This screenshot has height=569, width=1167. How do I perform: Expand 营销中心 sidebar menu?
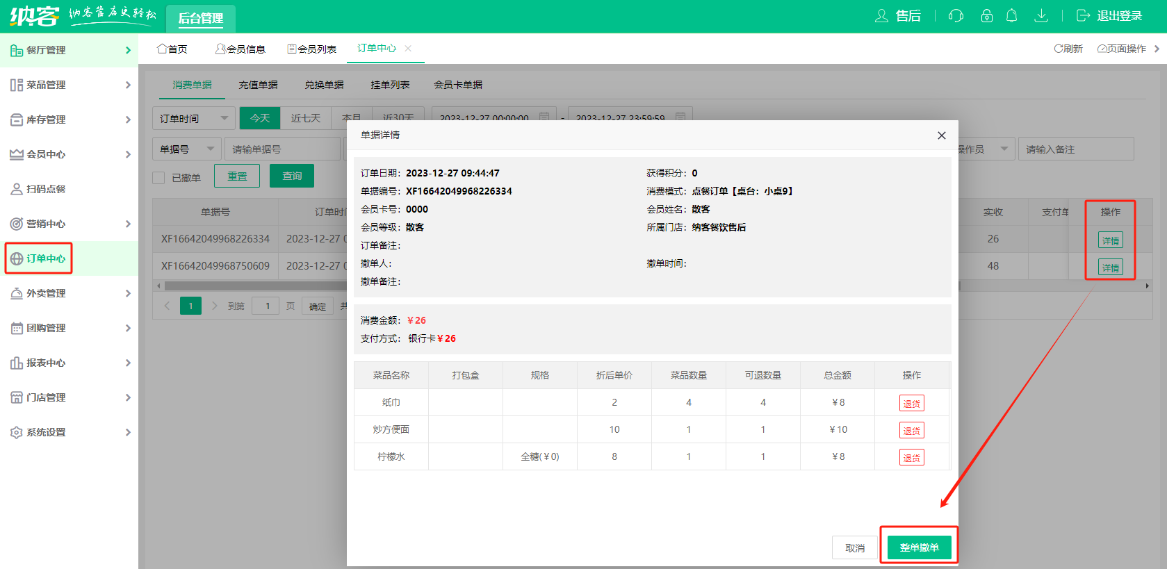click(x=70, y=224)
